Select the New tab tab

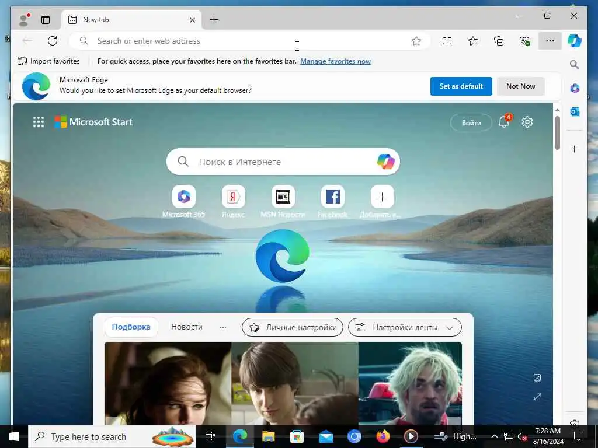131,20
